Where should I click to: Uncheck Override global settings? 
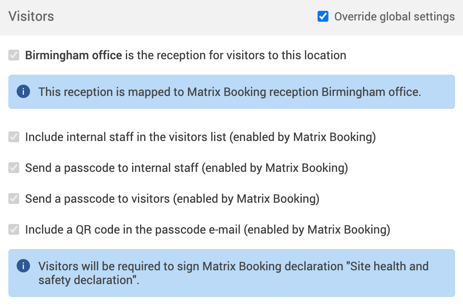(323, 17)
